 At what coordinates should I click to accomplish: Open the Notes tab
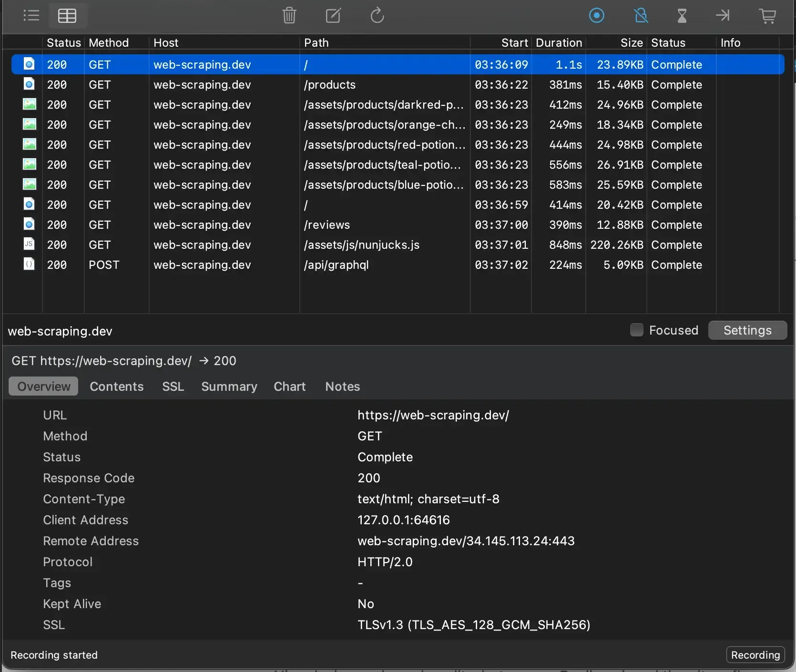[342, 387]
